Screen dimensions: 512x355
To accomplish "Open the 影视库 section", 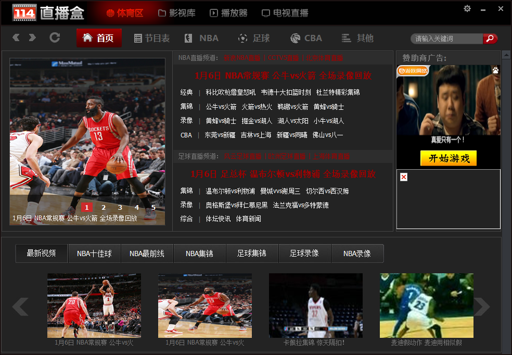I will (x=177, y=13).
